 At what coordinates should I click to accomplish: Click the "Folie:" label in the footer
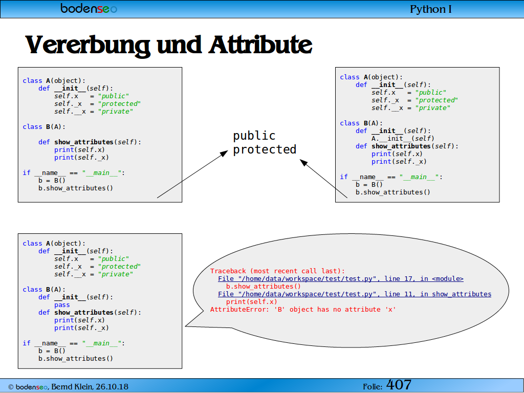373,387
